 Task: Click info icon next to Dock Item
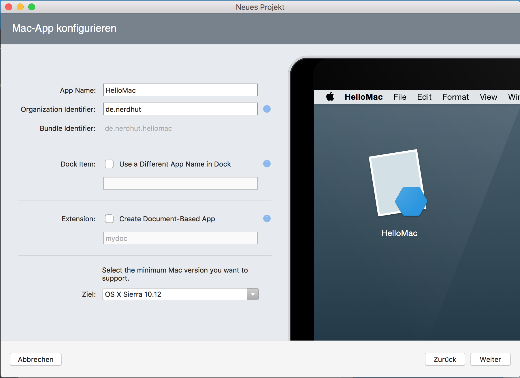coord(267,164)
